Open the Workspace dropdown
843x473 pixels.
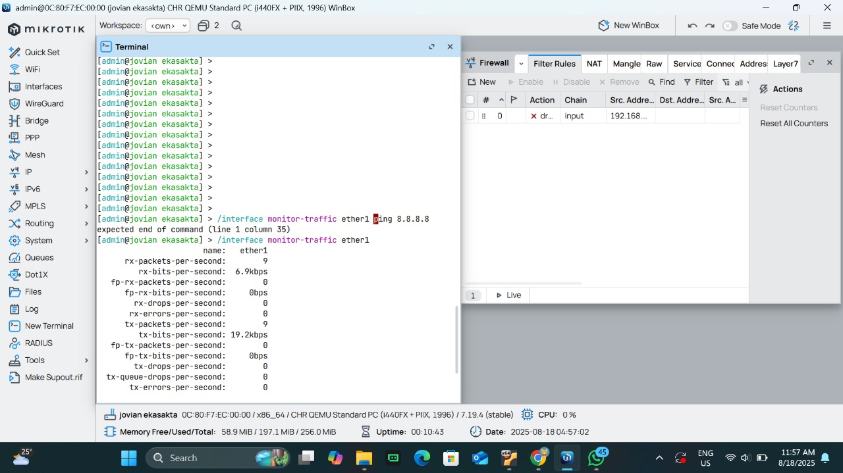tap(167, 26)
